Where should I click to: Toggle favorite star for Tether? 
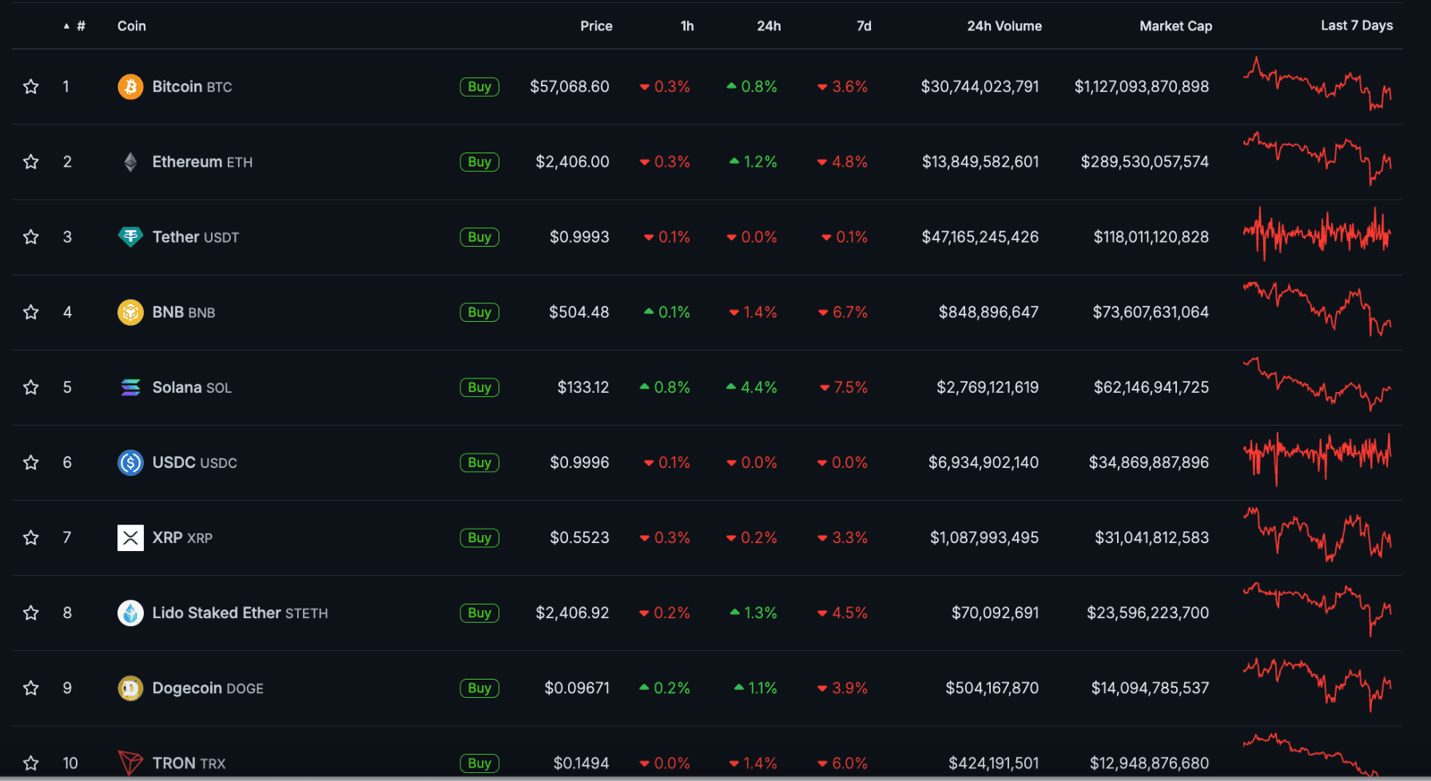coord(31,237)
